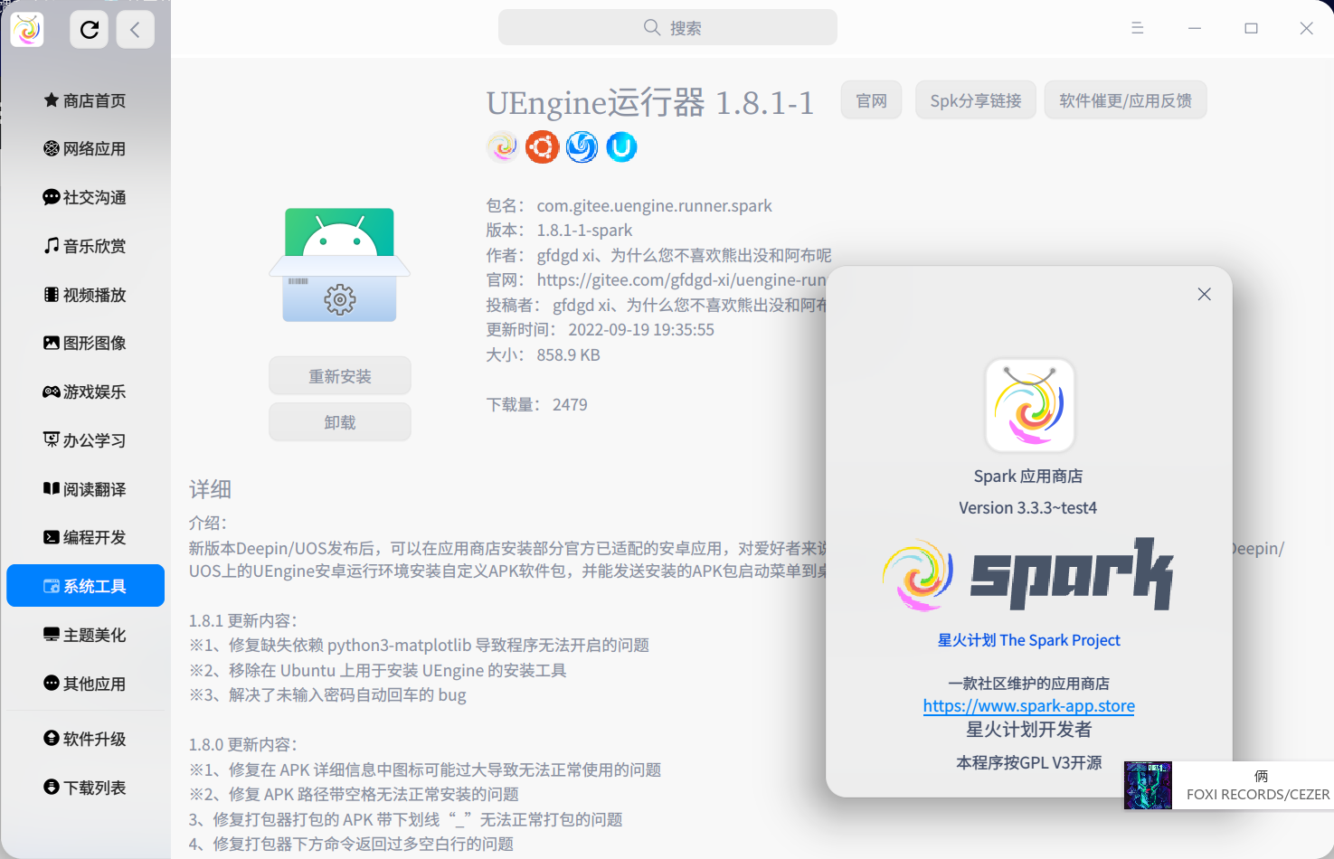Screen dimensions: 1334x859
Task: Select the Ubuntu compatibility icon
Action: point(543,146)
